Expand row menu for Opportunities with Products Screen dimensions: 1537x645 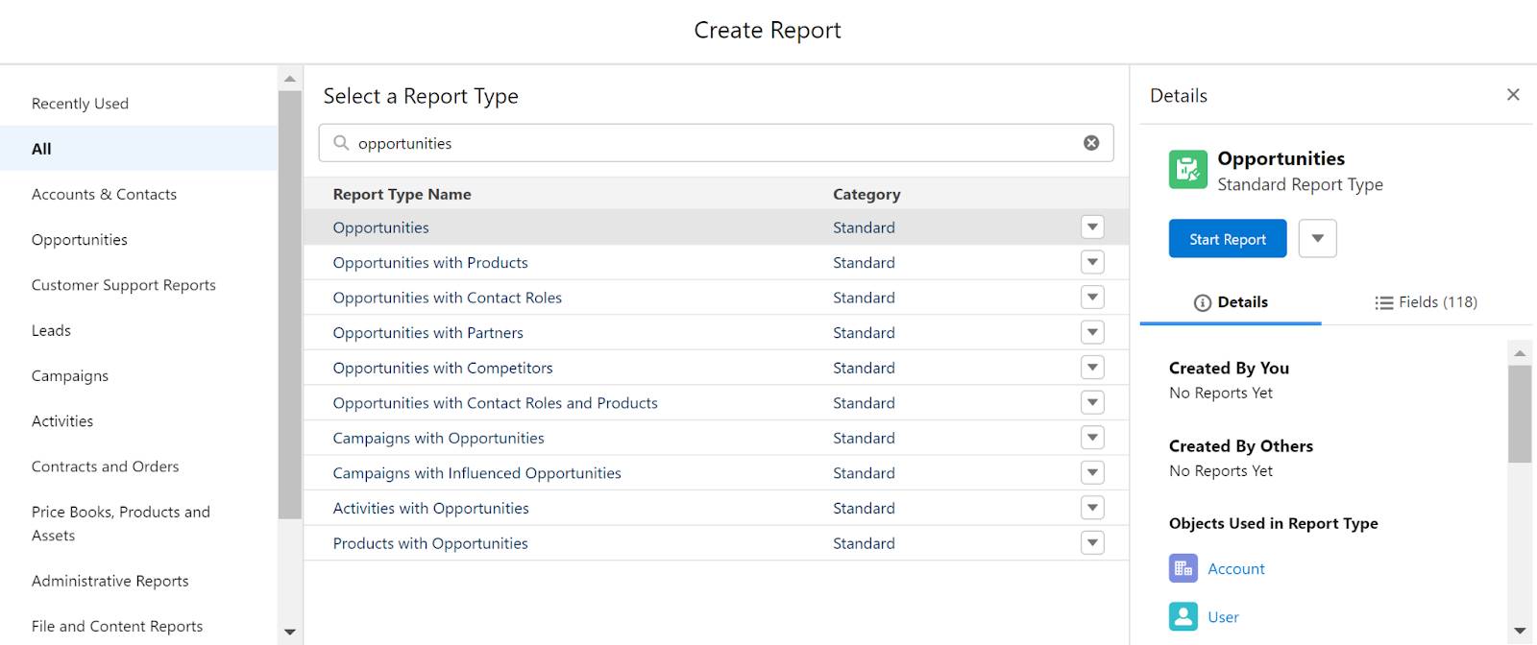pyautogui.click(x=1092, y=262)
